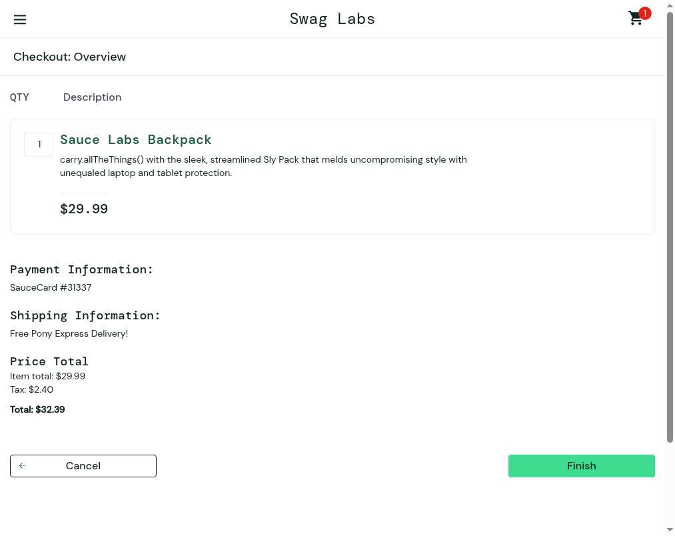Click the $29.99 item price
The width and height of the screenshot is (675, 536).
[84, 209]
